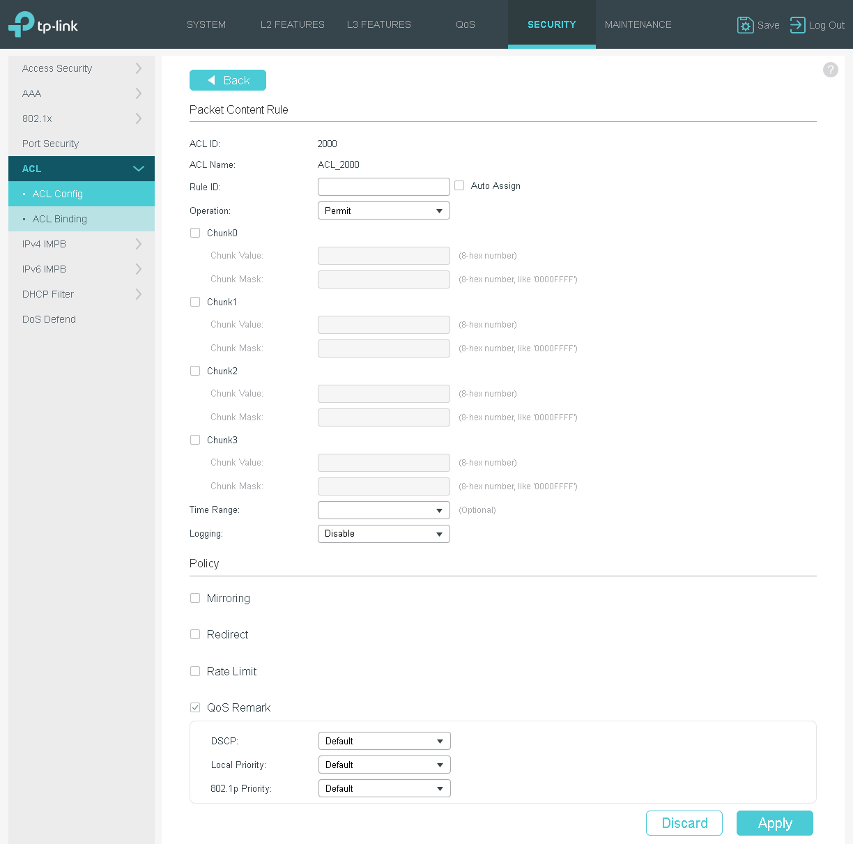Expand the IPv4 IMPB chevron
This screenshot has width=853, height=844.
138,244
